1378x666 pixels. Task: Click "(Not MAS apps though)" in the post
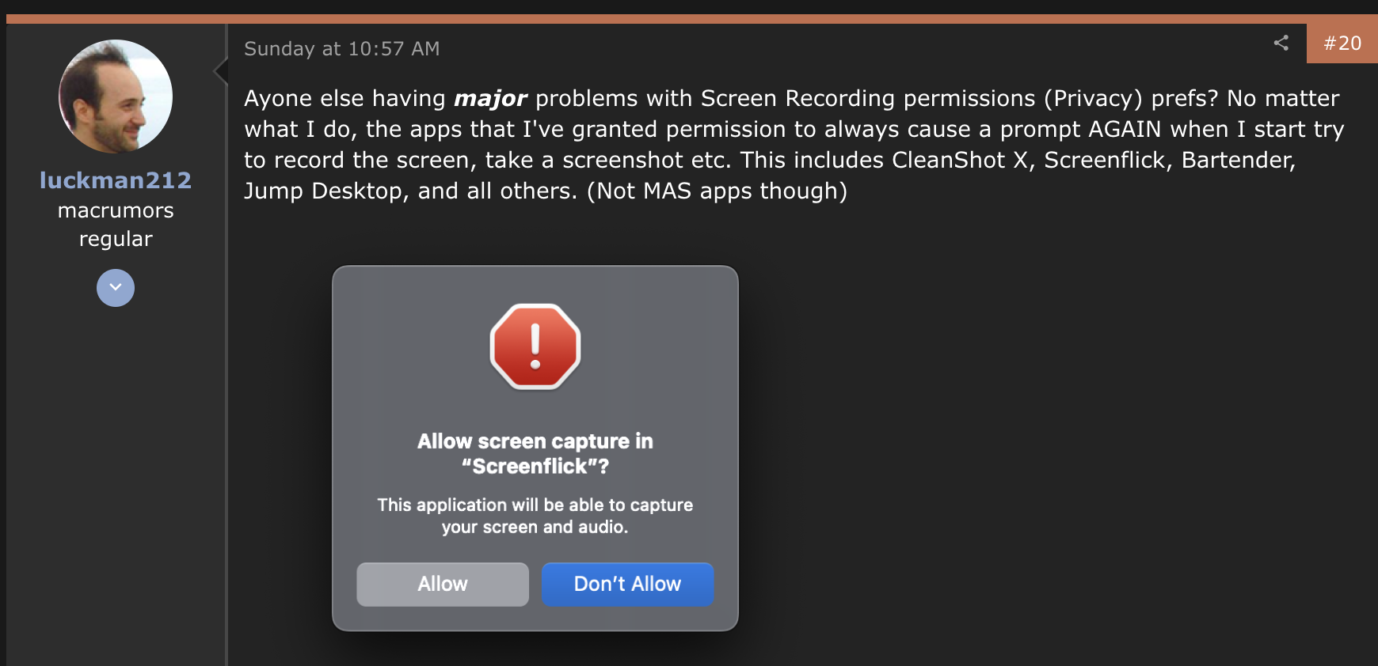coord(717,191)
